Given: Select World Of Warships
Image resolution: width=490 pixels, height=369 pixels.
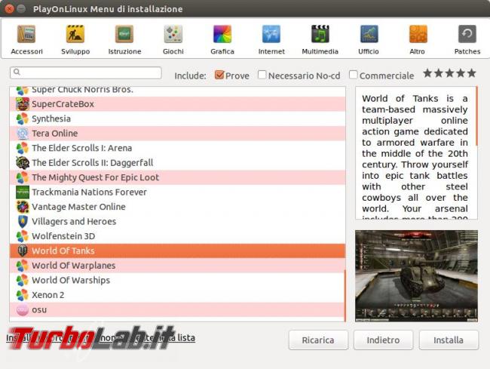Looking at the screenshot, I should click(x=177, y=280).
